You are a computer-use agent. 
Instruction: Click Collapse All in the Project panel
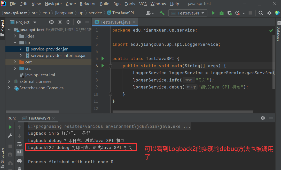(x=68, y=22)
